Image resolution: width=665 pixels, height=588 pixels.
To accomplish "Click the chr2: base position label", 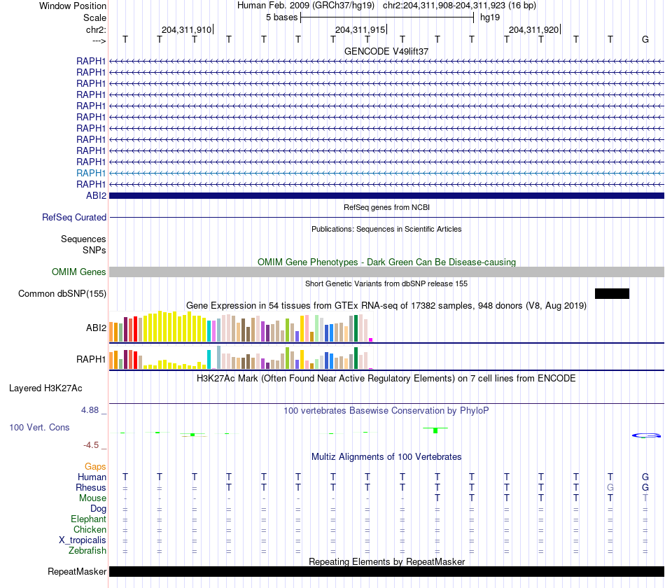I will coord(96,29).
